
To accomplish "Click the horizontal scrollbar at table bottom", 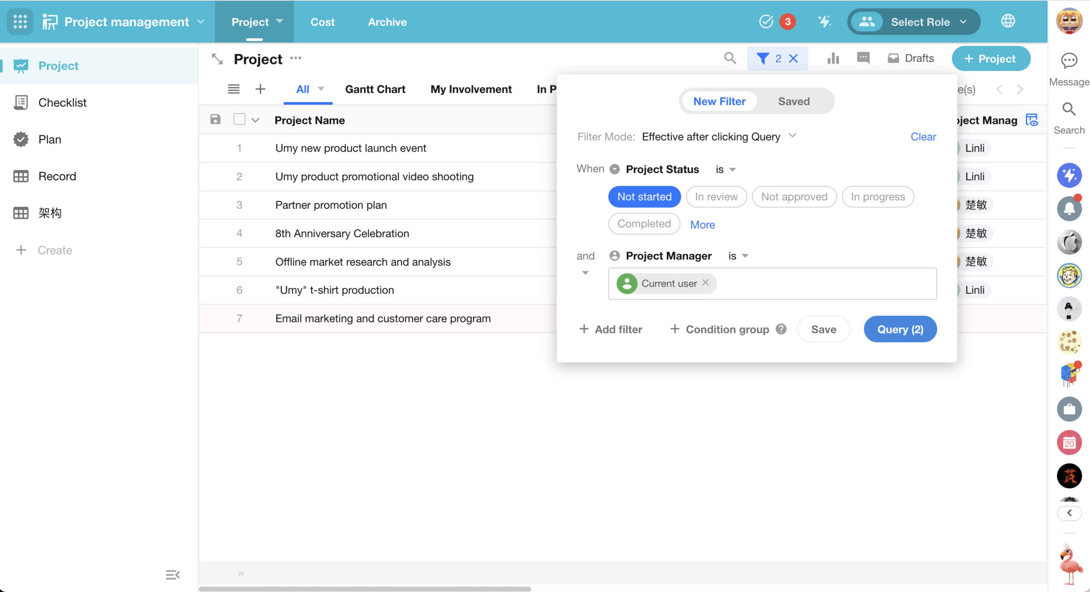I will pyautogui.click(x=365, y=589).
